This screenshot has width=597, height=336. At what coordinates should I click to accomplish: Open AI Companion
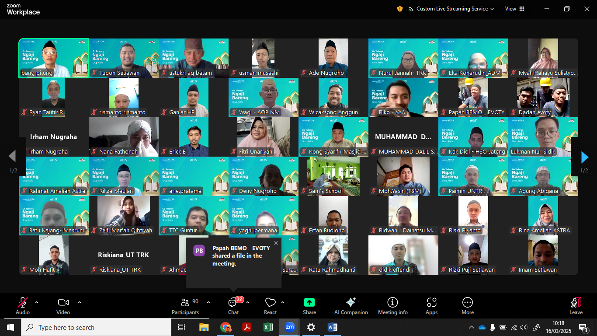pyautogui.click(x=351, y=306)
